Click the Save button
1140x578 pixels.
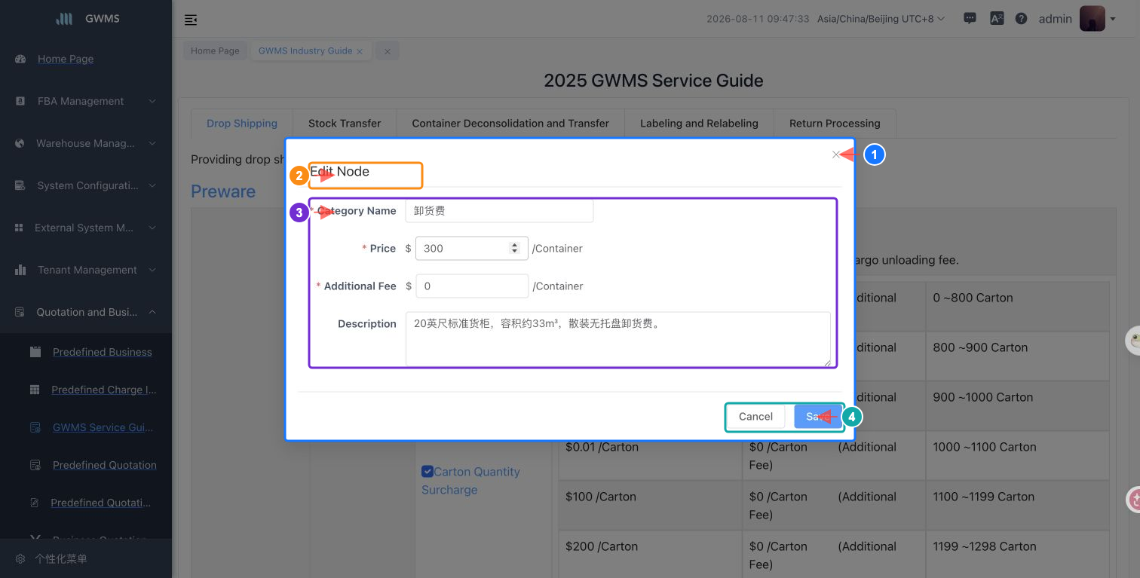(x=817, y=417)
